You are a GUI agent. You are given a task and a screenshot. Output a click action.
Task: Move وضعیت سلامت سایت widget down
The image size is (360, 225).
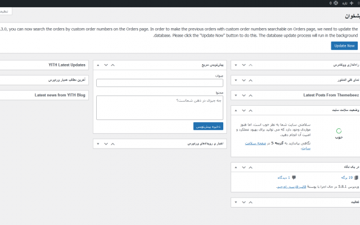pyautogui.click(x=244, y=110)
